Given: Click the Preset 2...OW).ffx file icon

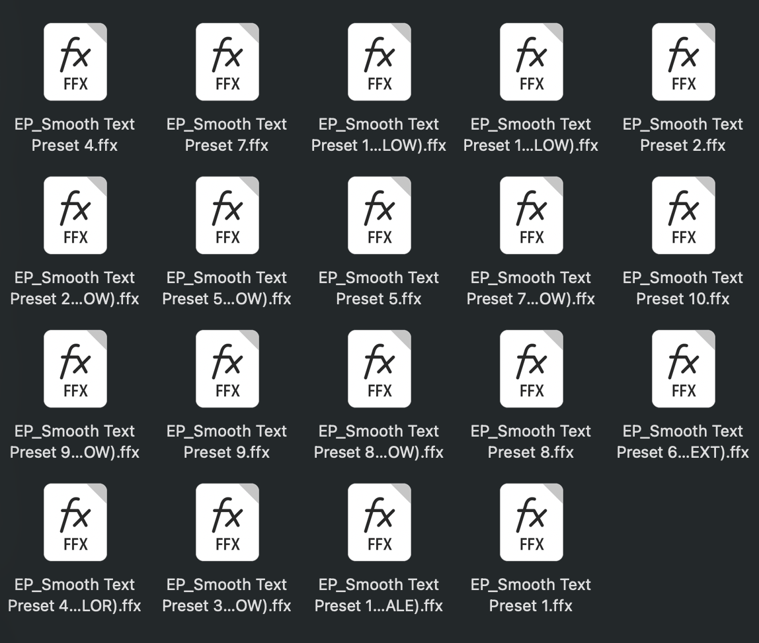Looking at the screenshot, I should 75,216.
